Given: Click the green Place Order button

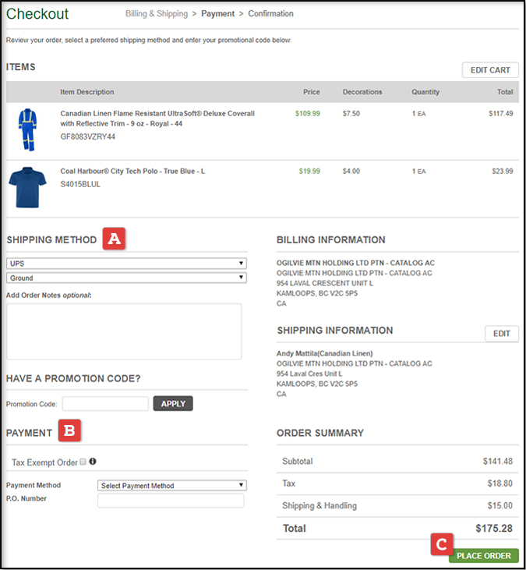Looking at the screenshot, I should tap(483, 555).
